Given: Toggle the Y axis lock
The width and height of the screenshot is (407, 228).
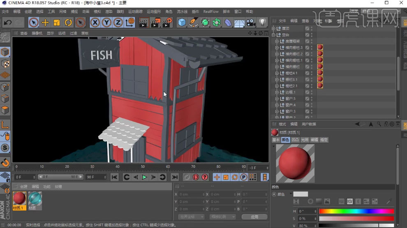Looking at the screenshot, I should [x=106, y=23].
